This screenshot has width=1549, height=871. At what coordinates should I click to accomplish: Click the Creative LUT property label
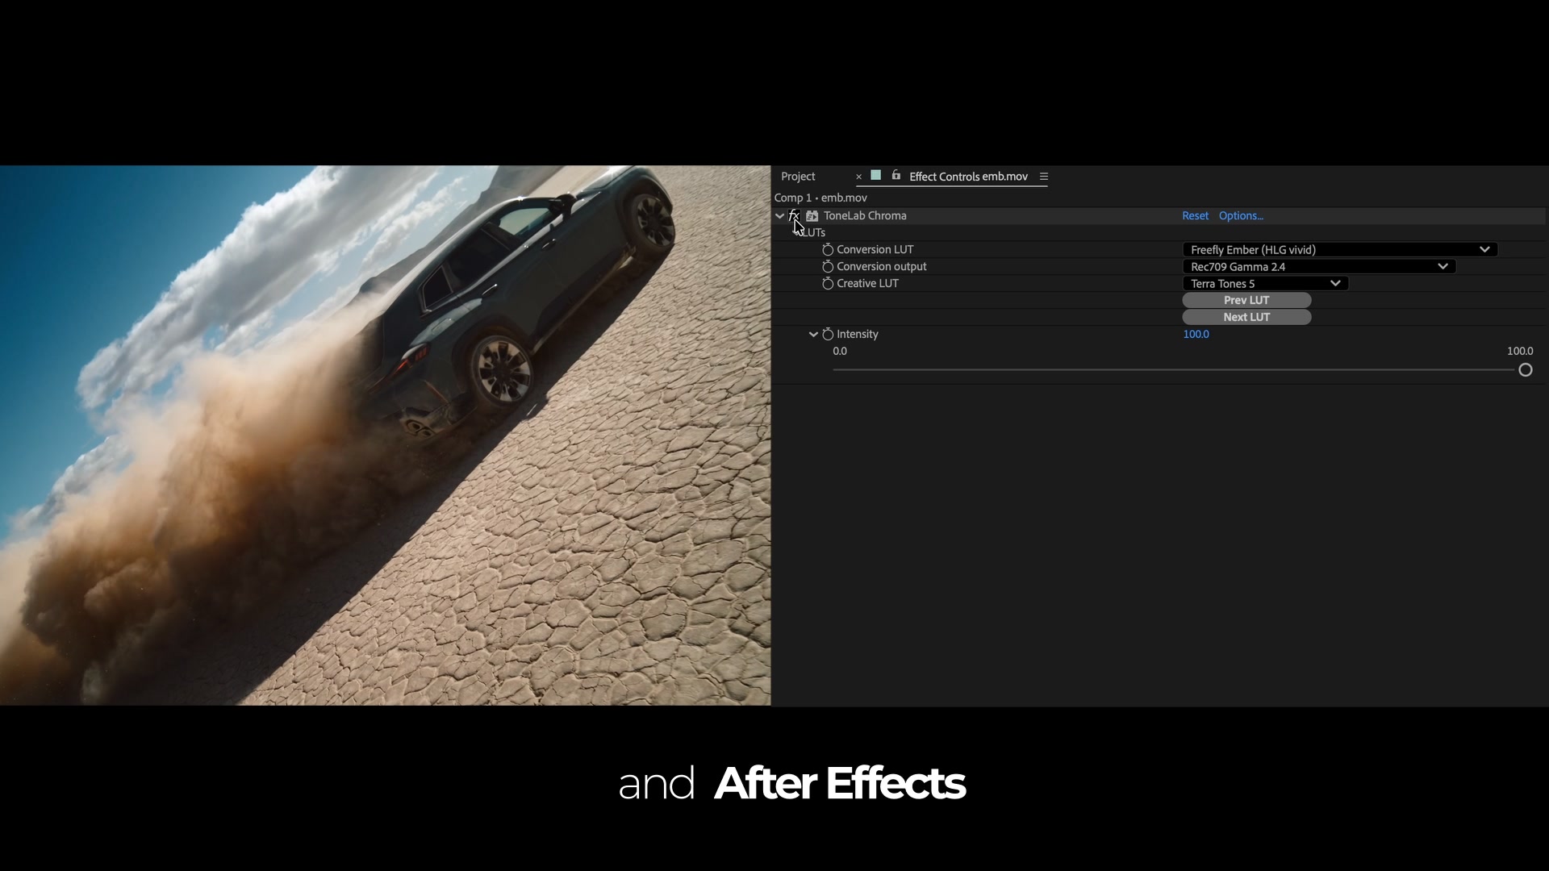tap(867, 284)
